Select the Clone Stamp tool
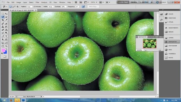The width and height of the screenshot is (181, 102). pos(3,27)
